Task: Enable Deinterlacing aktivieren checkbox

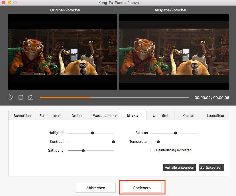Action: pos(152,150)
